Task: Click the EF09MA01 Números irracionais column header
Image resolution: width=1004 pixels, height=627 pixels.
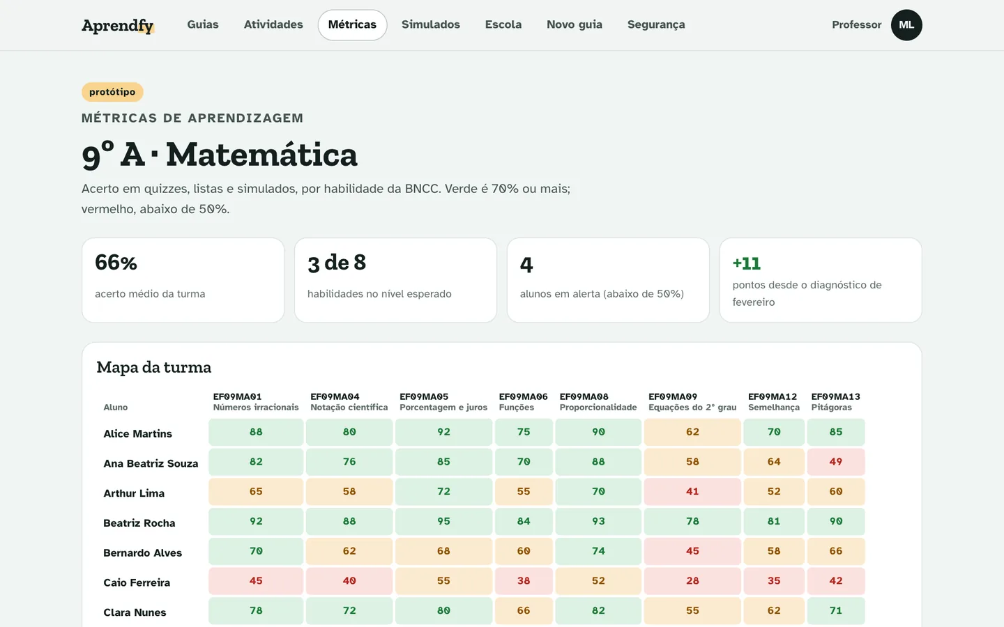Action: [x=256, y=402]
